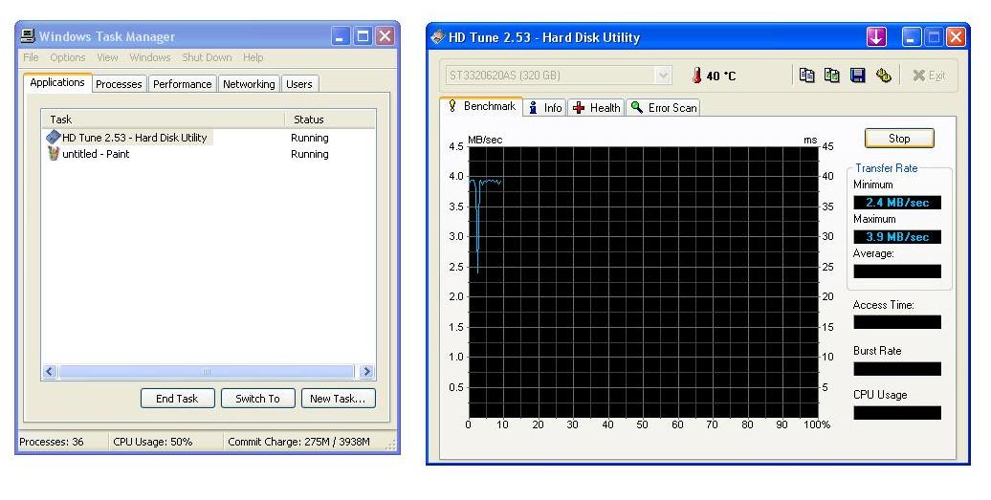This screenshot has width=991, height=500.
Task: Open the Help menu in Task Manager
Action: (253, 57)
